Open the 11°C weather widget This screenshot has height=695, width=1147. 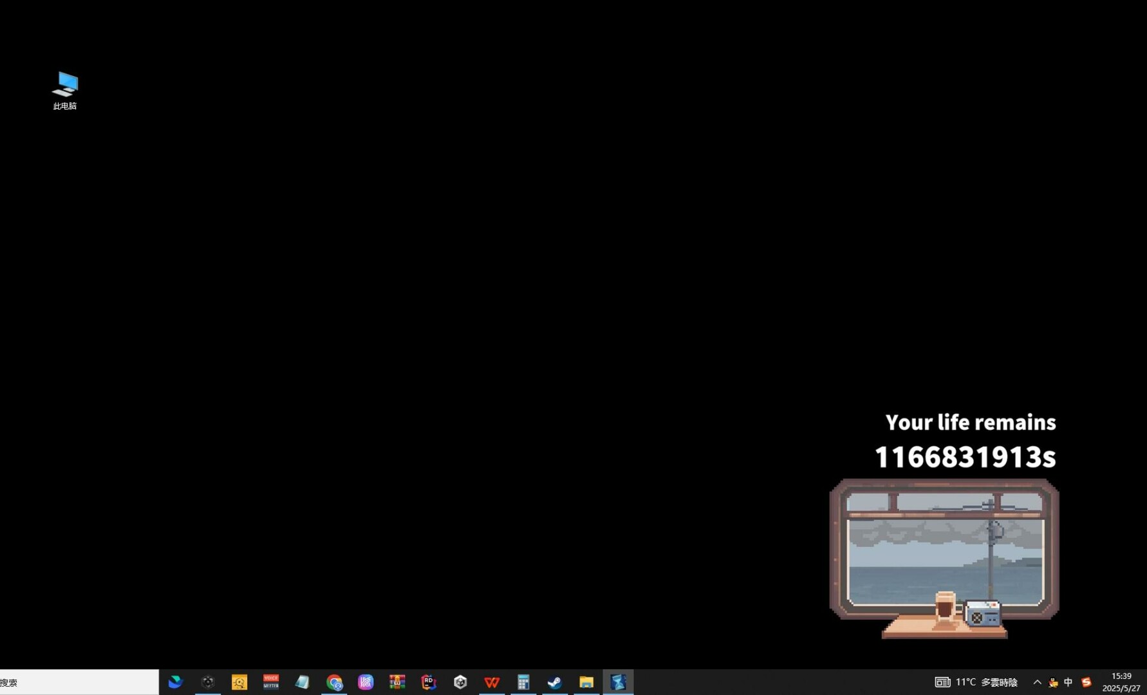pos(976,682)
